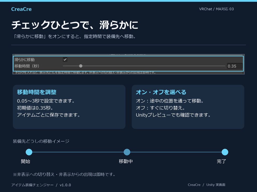
Task: Click the 移動時間を調整 card heading
Action: pyautogui.click(x=37, y=92)
